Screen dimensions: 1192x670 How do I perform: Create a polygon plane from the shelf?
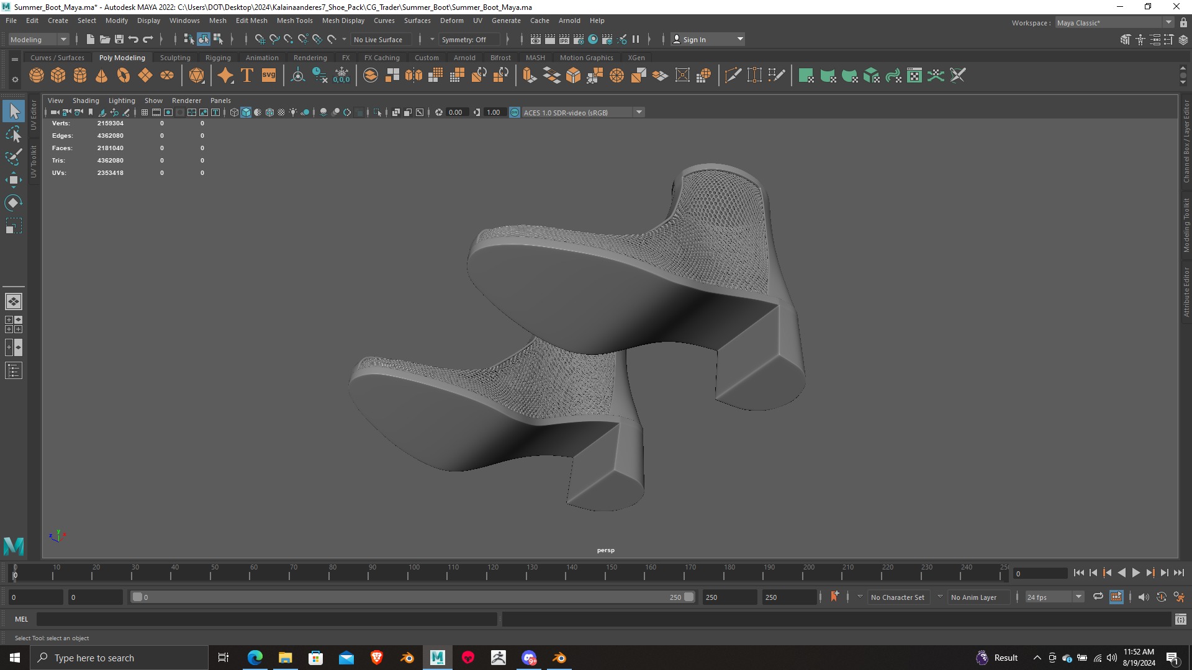click(145, 76)
